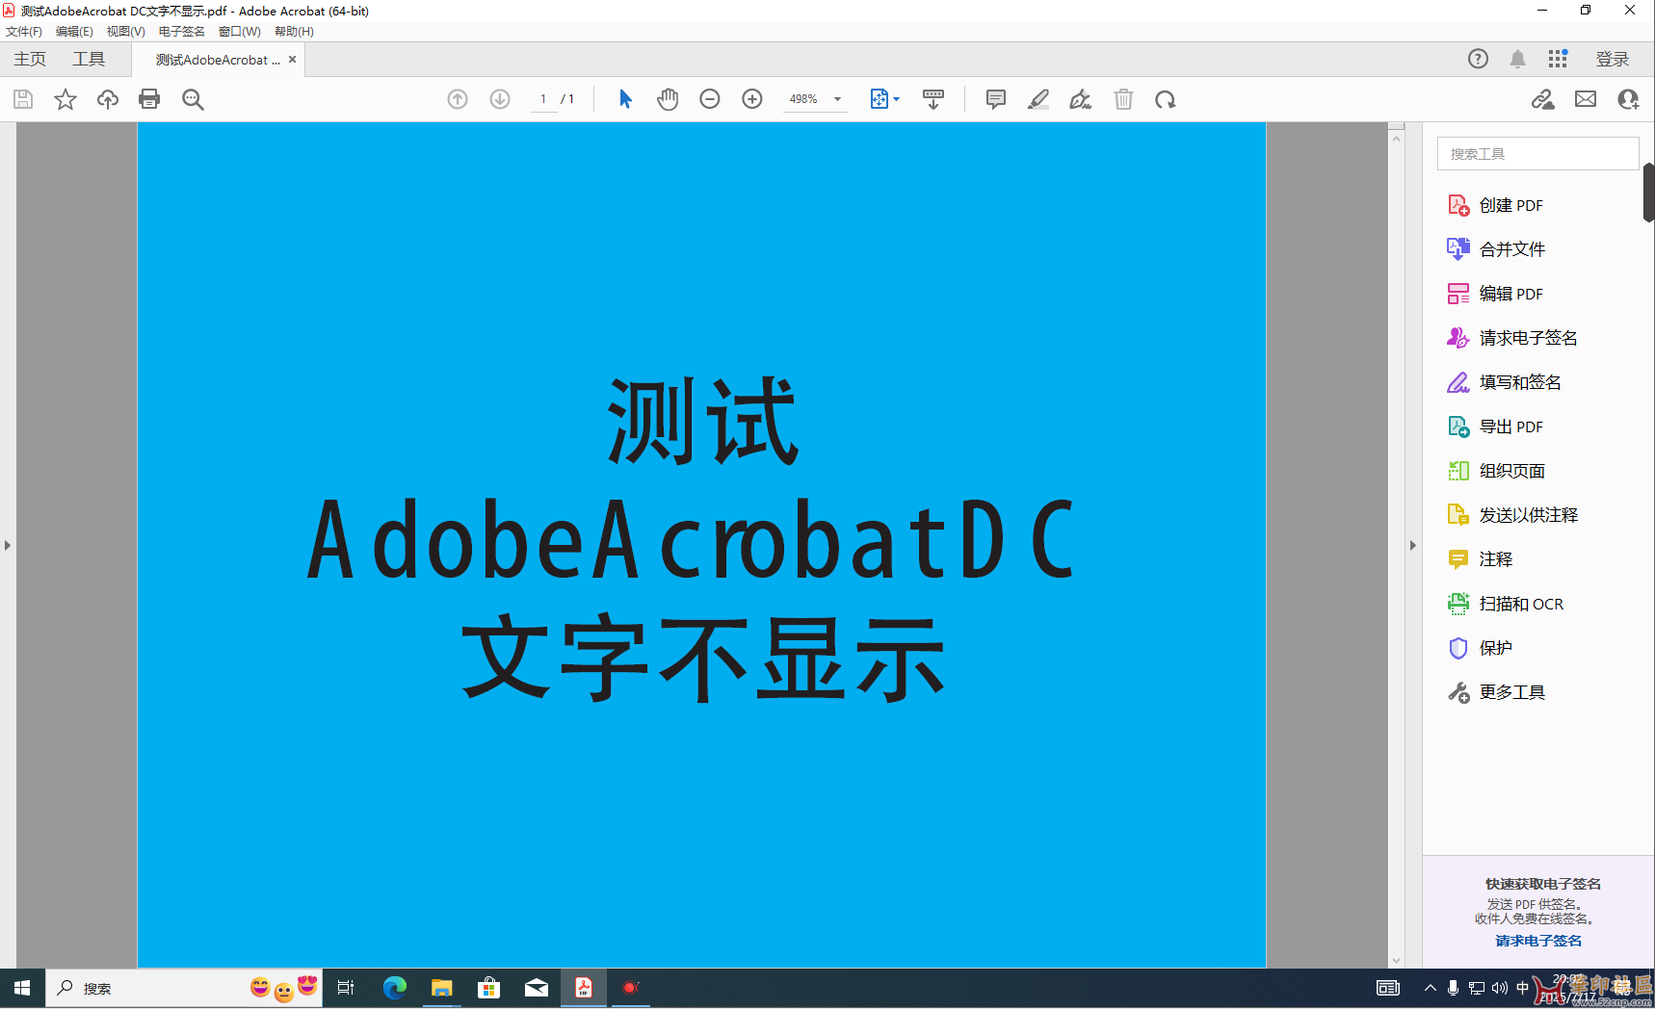Select the hand pan tool
Screen dimensions: 1655x1009
(x=668, y=99)
